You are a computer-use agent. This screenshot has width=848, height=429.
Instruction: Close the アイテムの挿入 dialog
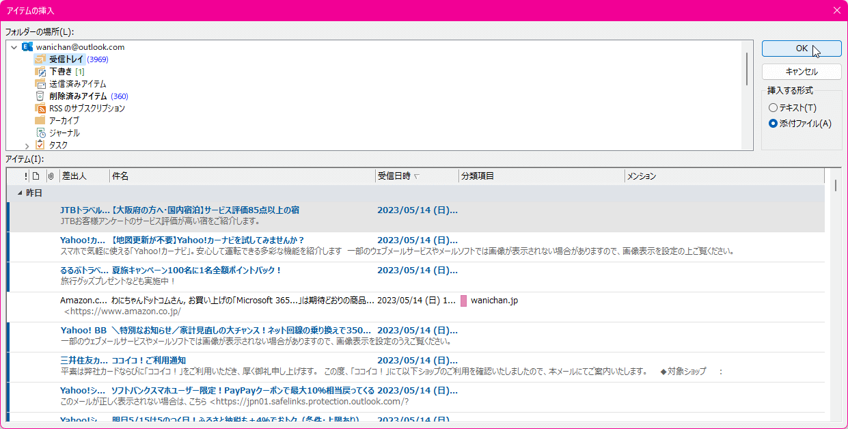(x=837, y=10)
